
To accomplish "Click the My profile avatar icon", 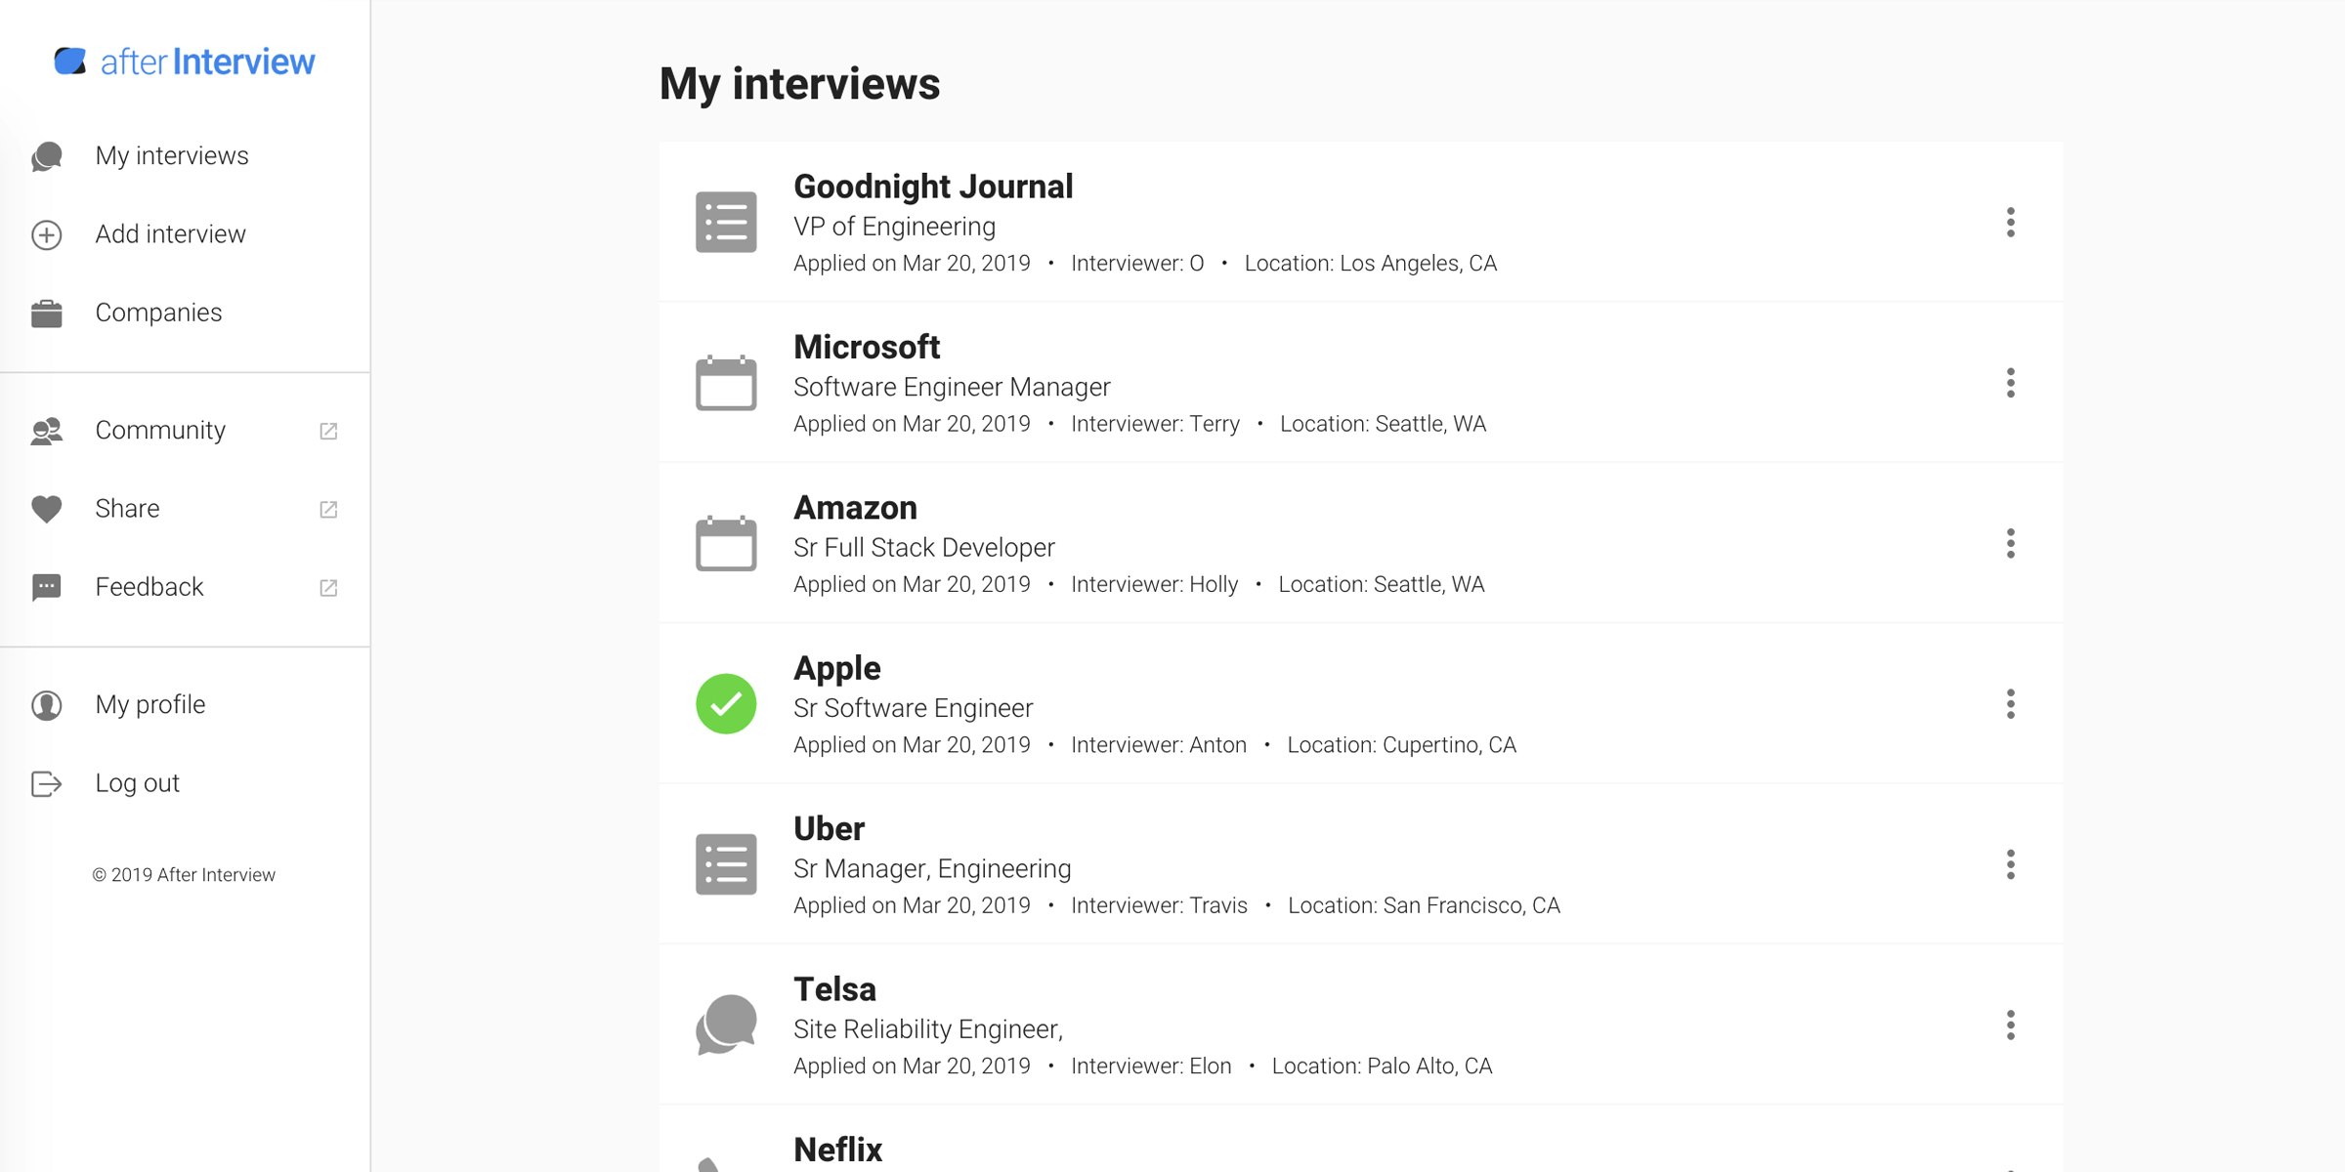I will click(x=47, y=705).
